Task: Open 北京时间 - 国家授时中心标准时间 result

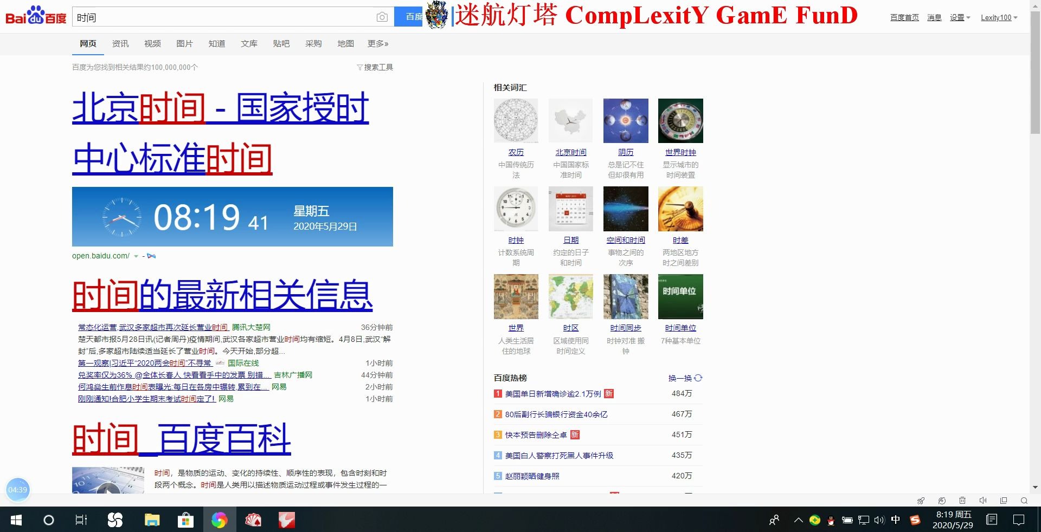Action: (220, 133)
